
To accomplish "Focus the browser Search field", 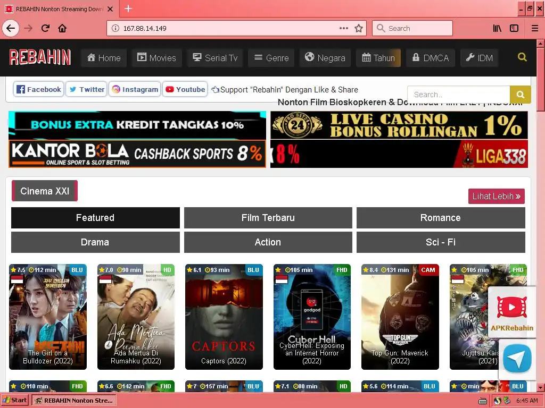I will 412,28.
